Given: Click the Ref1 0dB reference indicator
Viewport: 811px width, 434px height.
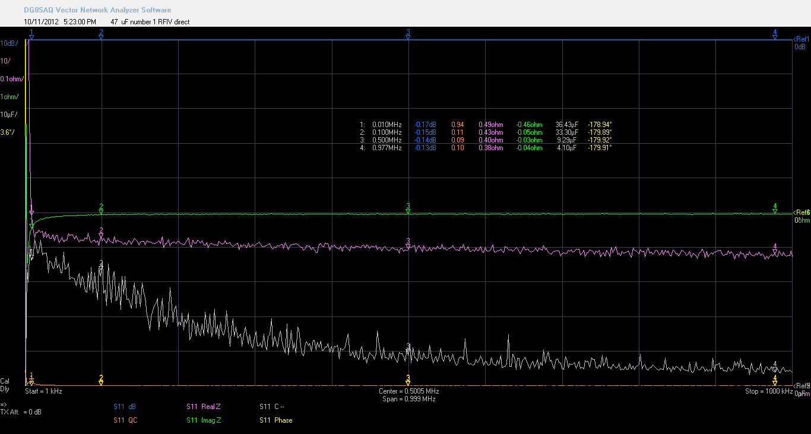Looking at the screenshot, I should point(802,43).
